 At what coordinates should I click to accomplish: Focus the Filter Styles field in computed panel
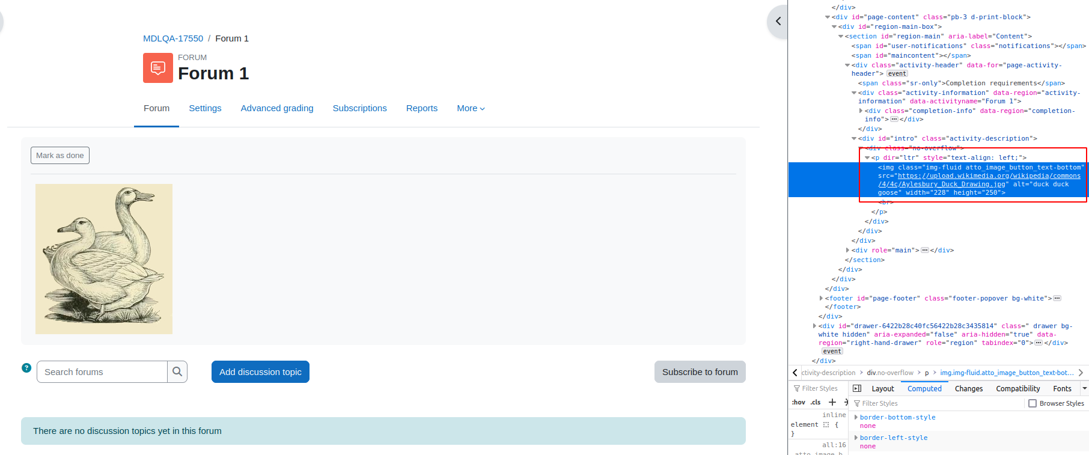click(x=938, y=403)
